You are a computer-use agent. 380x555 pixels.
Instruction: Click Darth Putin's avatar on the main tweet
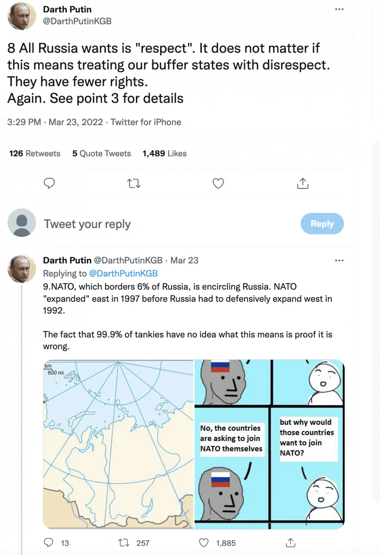tap(21, 16)
